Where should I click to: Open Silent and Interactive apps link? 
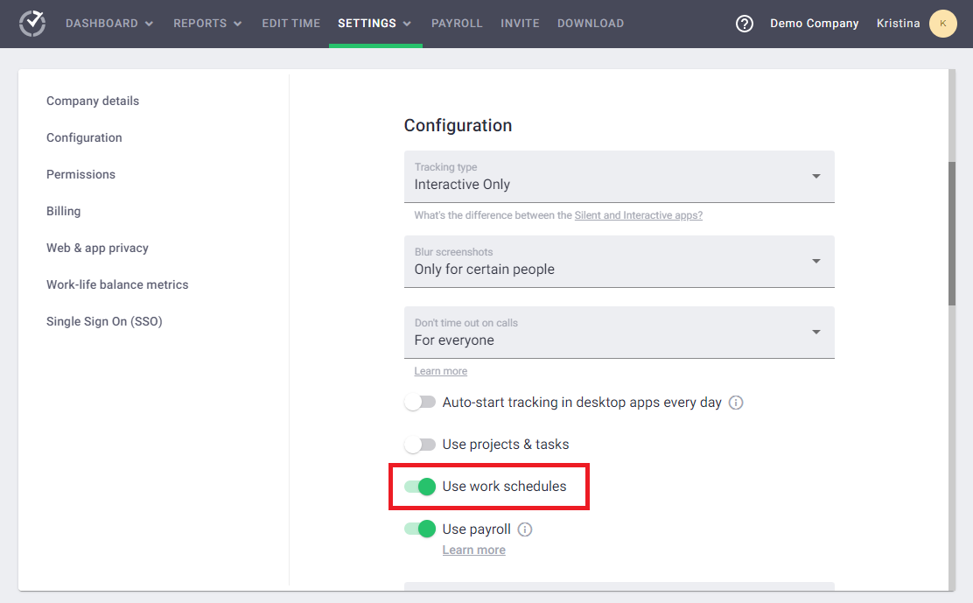click(x=638, y=215)
